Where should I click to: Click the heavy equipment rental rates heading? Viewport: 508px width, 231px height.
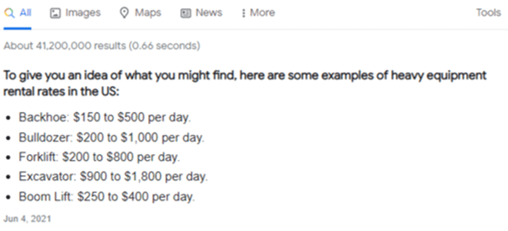coord(245,84)
